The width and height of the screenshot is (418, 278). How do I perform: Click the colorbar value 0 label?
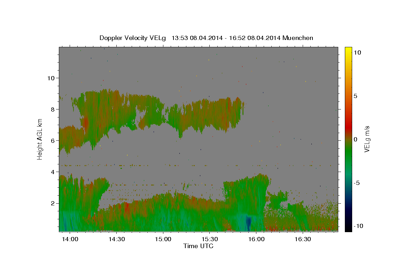coord(356,139)
